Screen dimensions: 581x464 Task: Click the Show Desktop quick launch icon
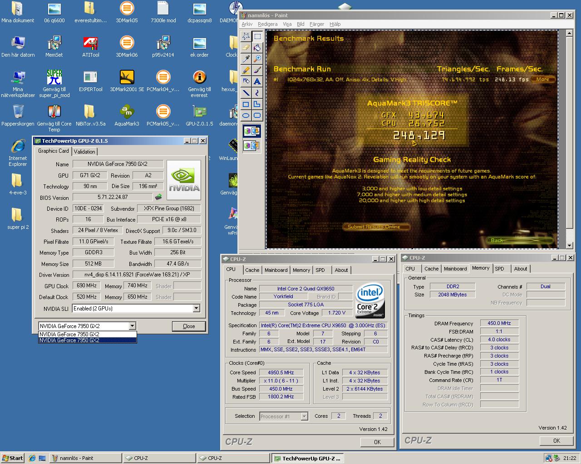(x=42, y=458)
